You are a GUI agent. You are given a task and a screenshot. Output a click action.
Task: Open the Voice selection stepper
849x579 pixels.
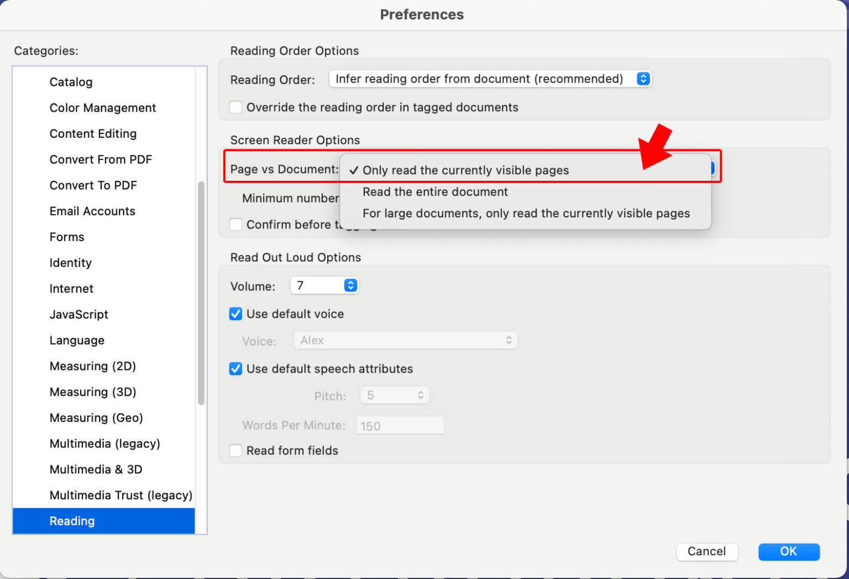(x=508, y=340)
